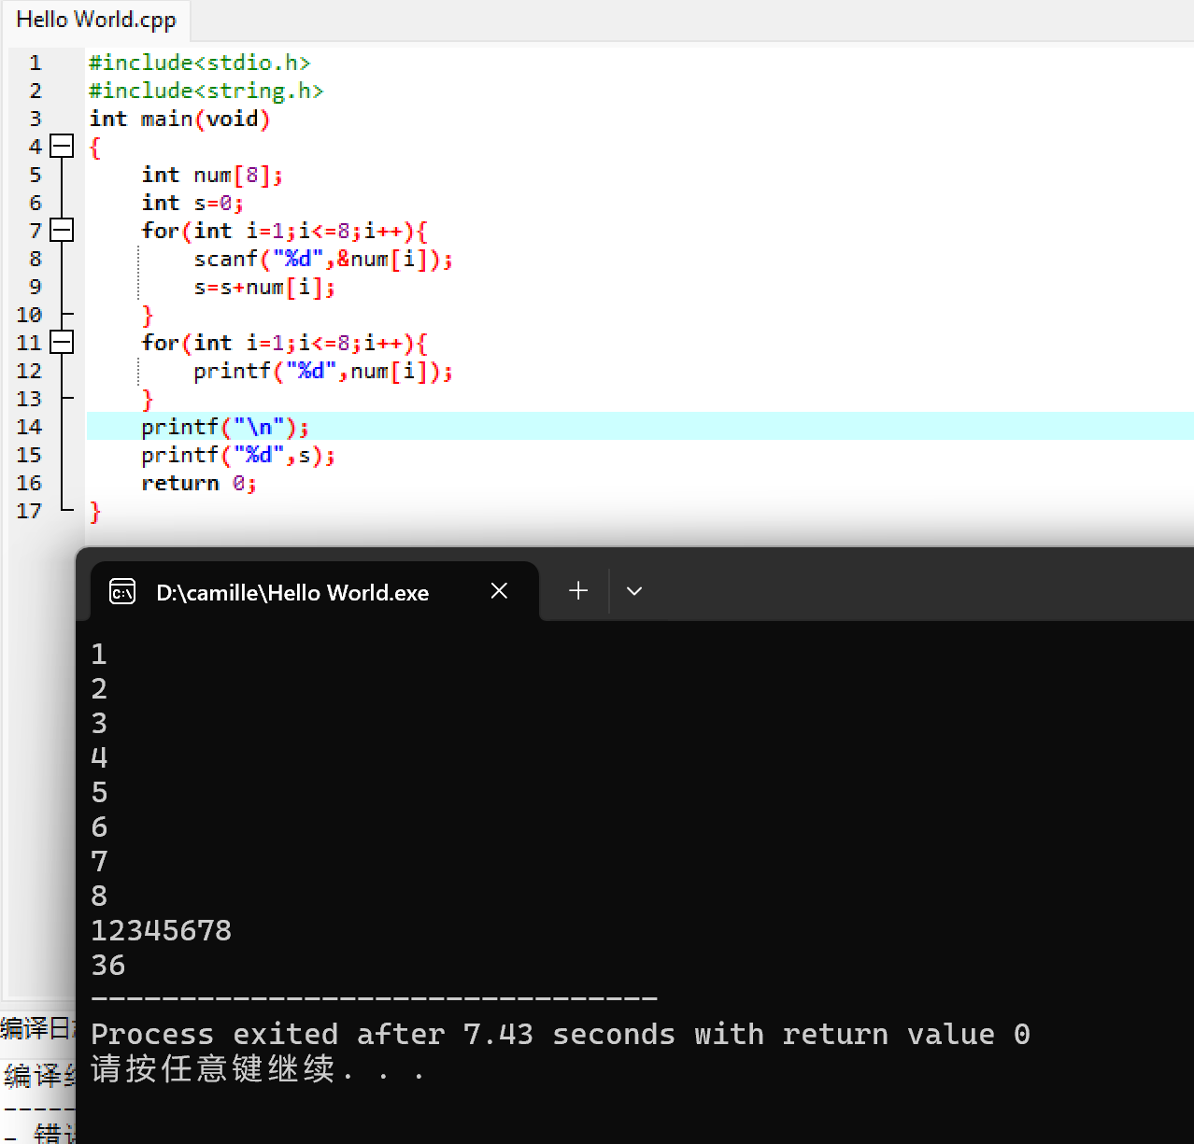Select the D:\camille\Hello World.exe terminal tab
1194x1144 pixels.
click(315, 592)
